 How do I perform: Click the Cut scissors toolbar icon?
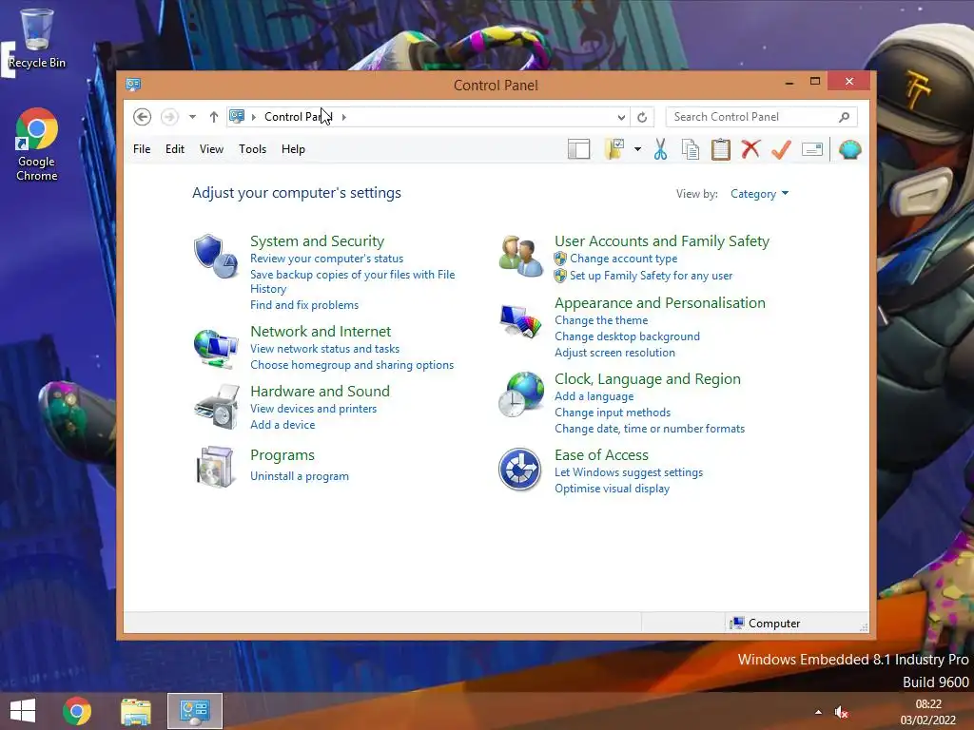click(660, 149)
